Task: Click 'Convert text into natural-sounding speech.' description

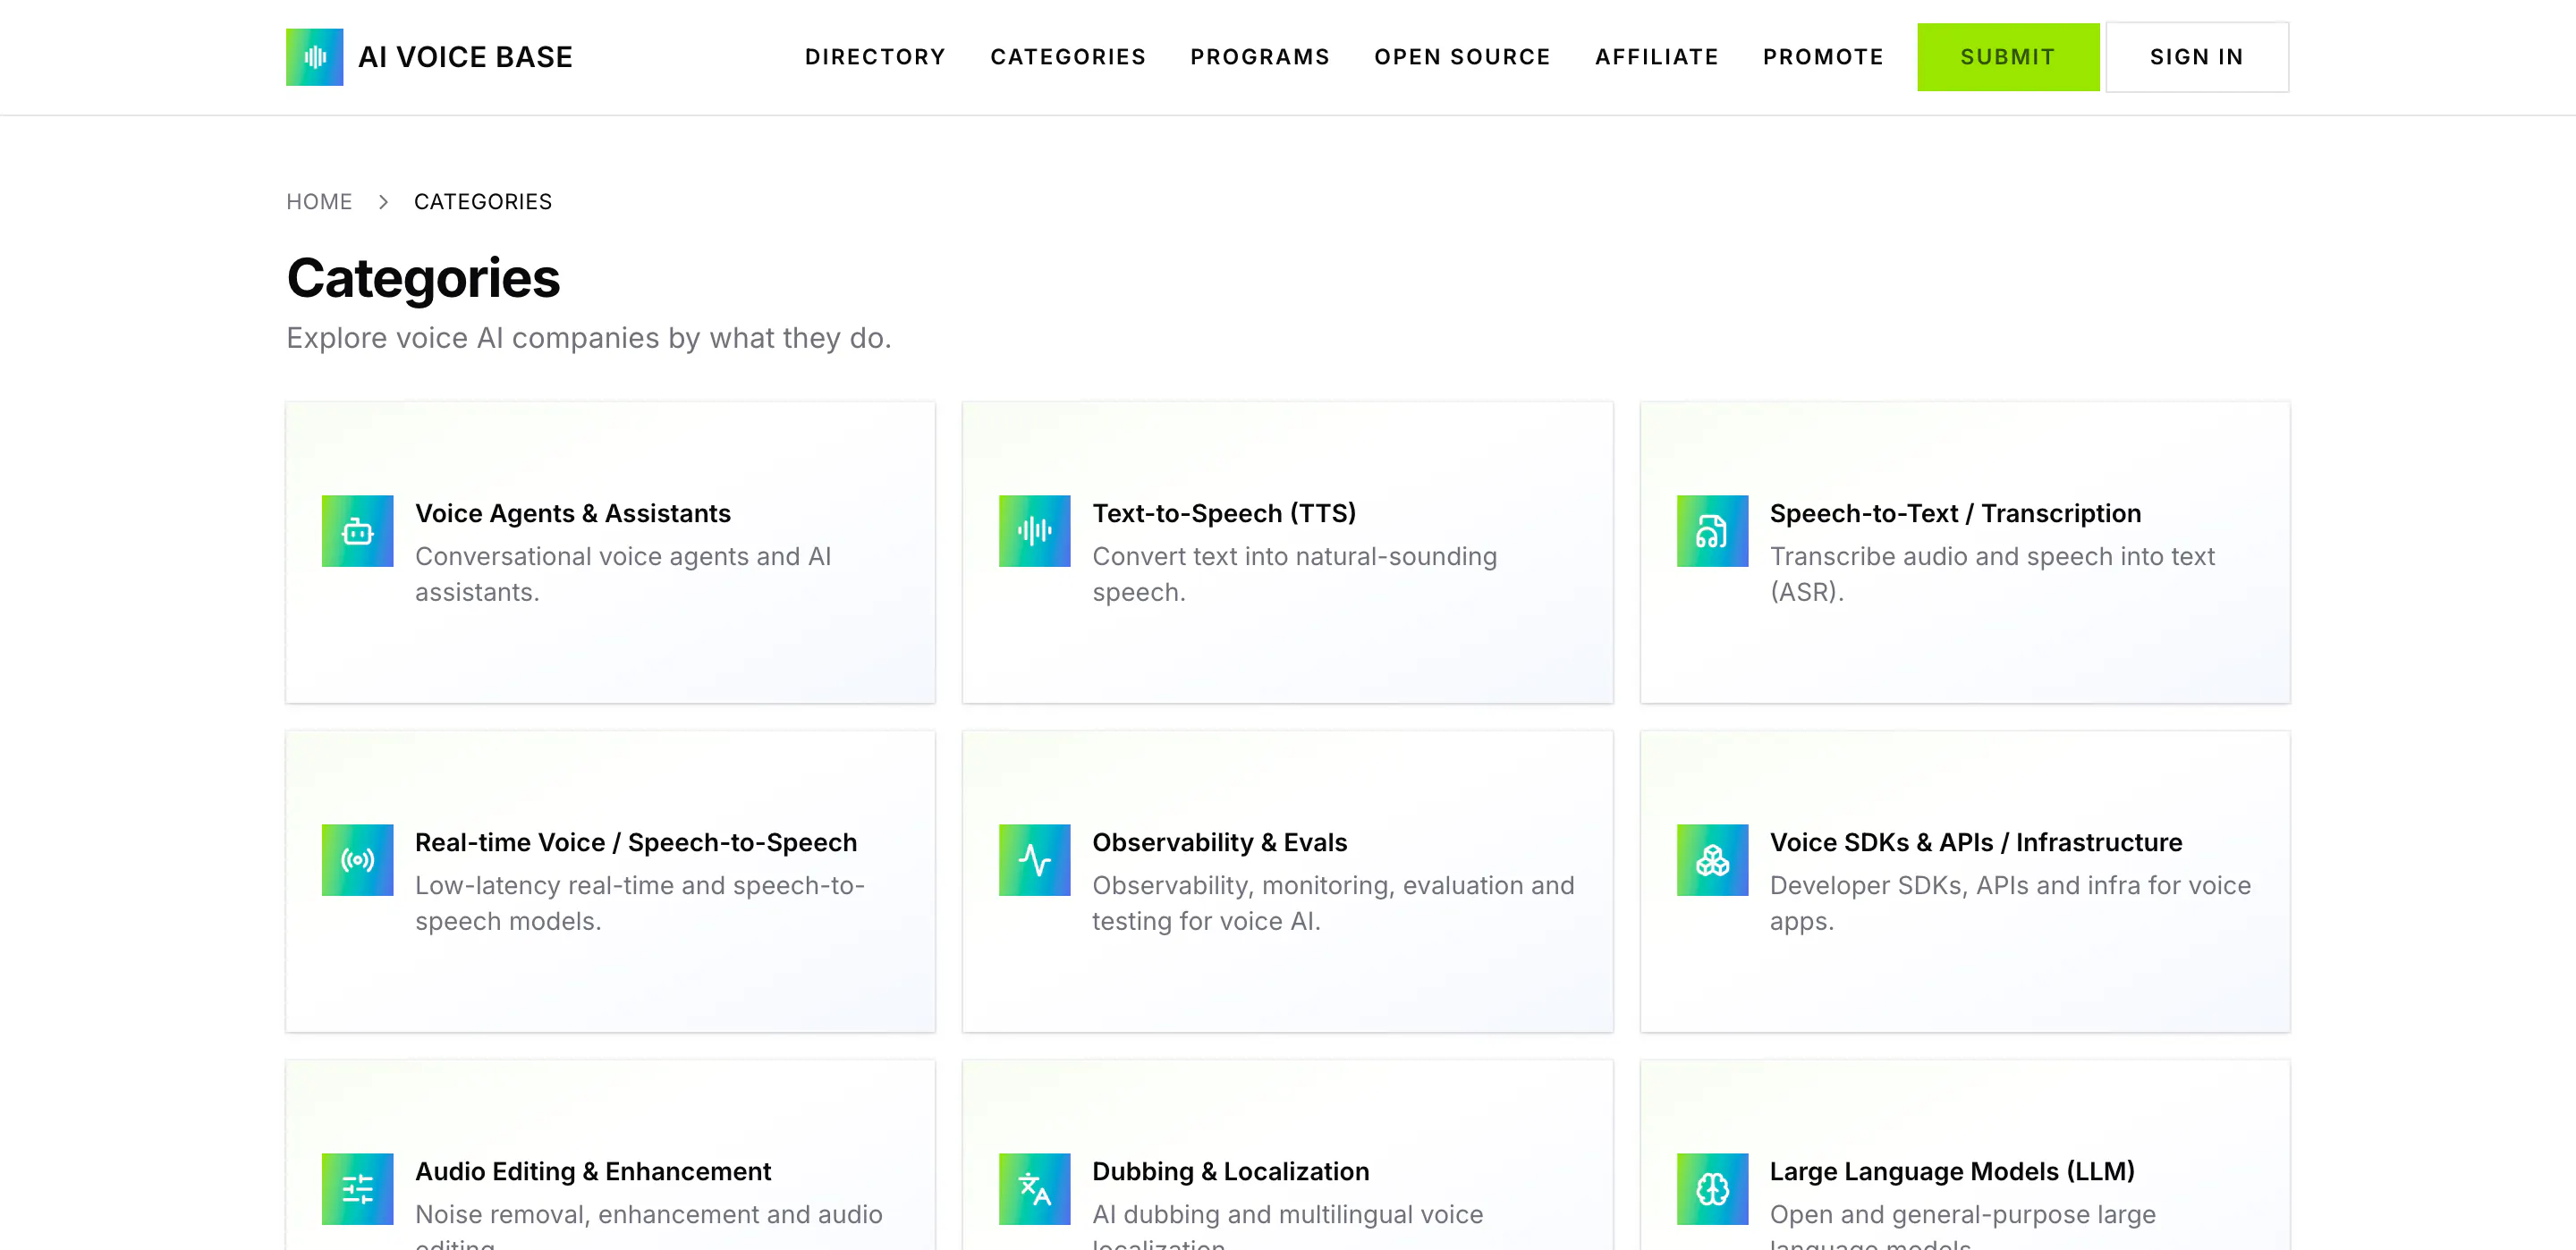Action: [x=1294, y=574]
